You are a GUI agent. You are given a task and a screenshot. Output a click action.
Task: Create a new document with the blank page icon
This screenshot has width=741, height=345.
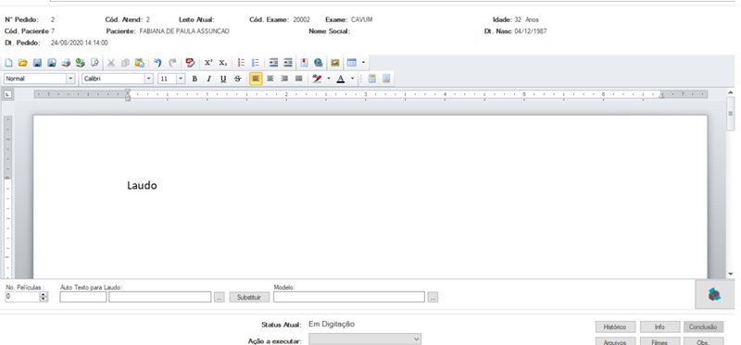coord(8,62)
